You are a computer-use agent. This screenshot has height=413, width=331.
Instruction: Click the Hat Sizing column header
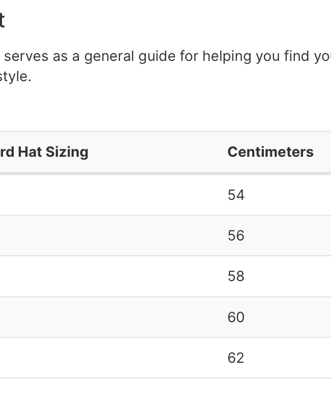(45, 152)
